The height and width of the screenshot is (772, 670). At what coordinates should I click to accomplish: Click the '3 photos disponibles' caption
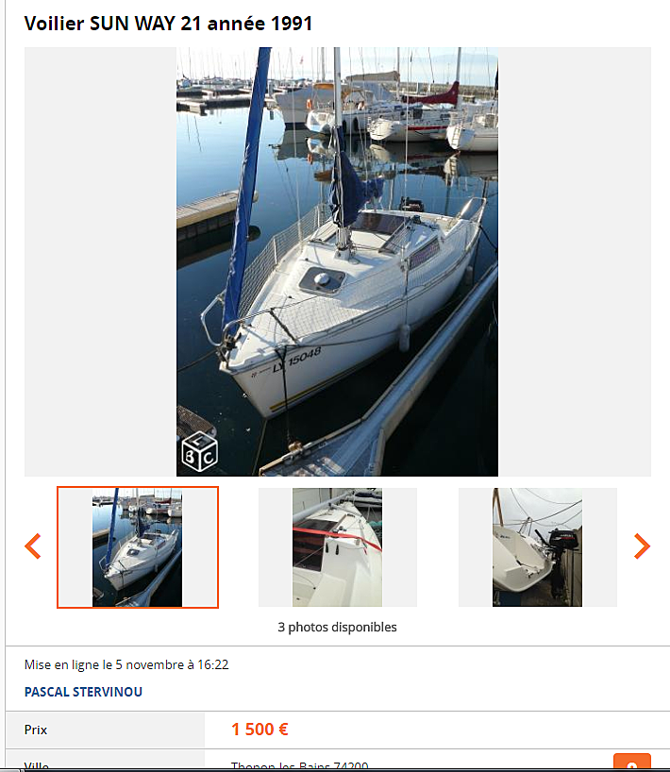point(337,627)
